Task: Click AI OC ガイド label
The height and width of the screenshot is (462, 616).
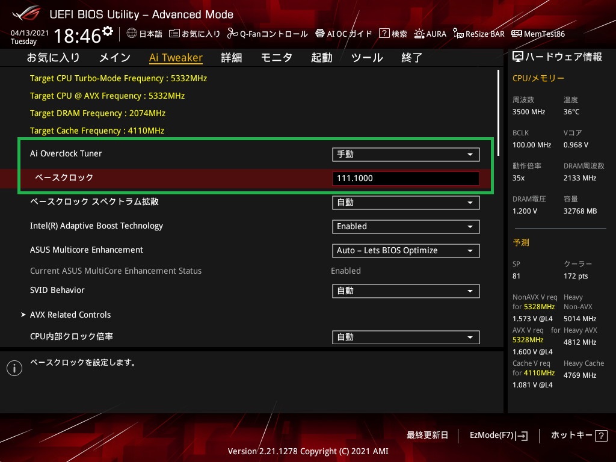Action: tap(350, 34)
